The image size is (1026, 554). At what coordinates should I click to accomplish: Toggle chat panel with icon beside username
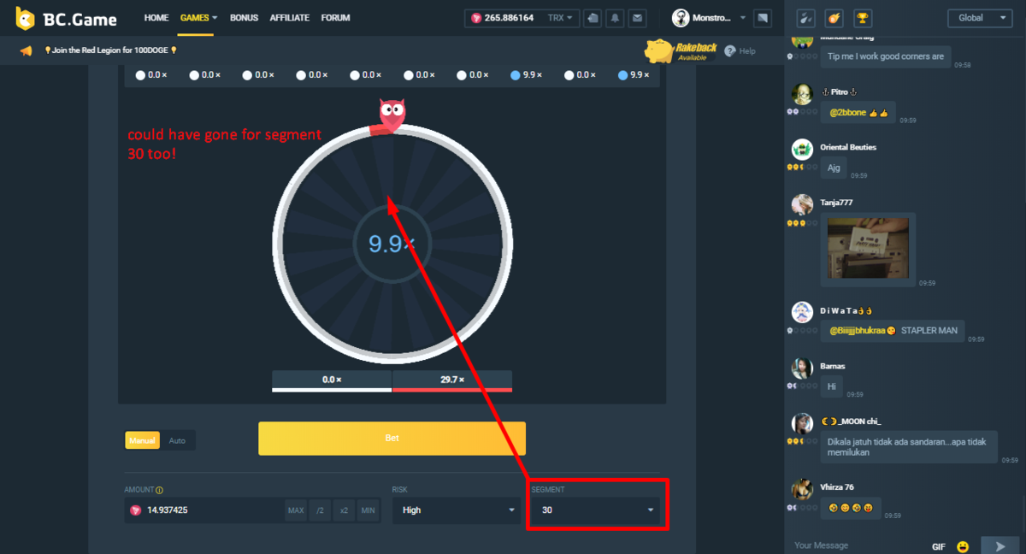point(763,18)
